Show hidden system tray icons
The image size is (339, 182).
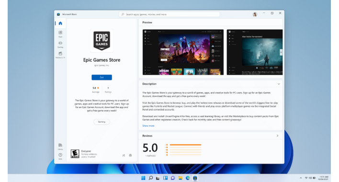click(x=301, y=178)
